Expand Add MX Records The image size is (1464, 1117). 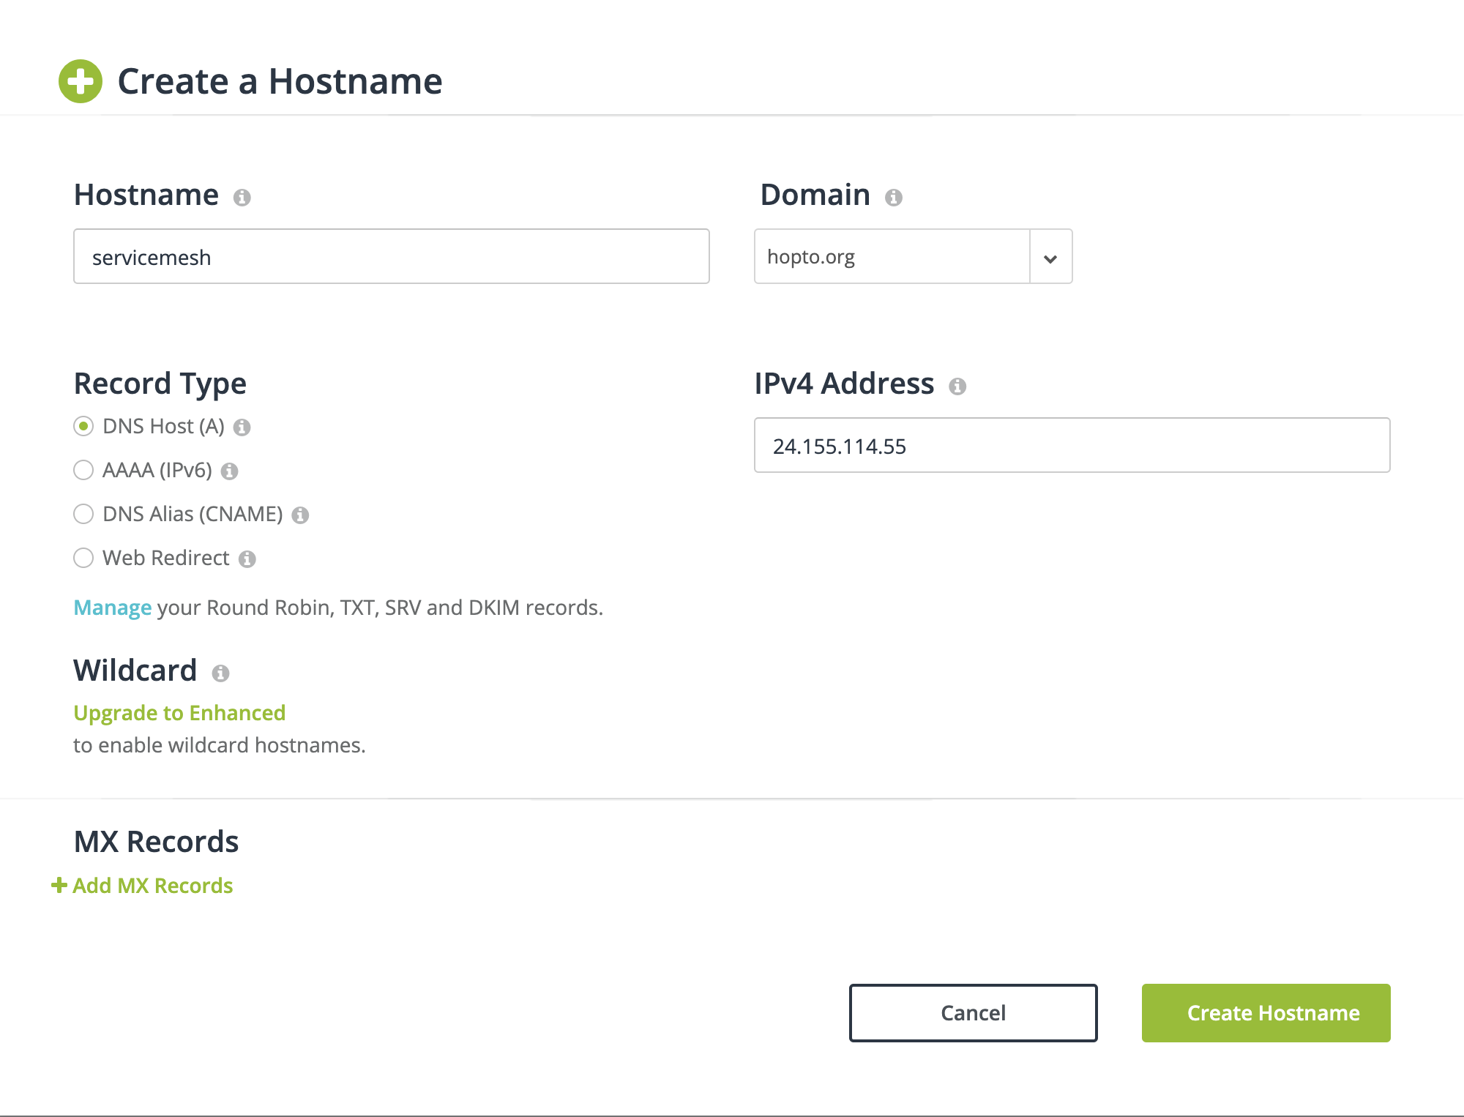point(143,886)
